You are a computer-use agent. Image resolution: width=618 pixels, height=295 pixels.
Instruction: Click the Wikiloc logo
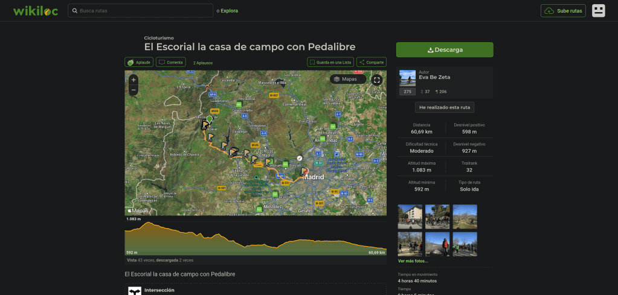(36, 11)
